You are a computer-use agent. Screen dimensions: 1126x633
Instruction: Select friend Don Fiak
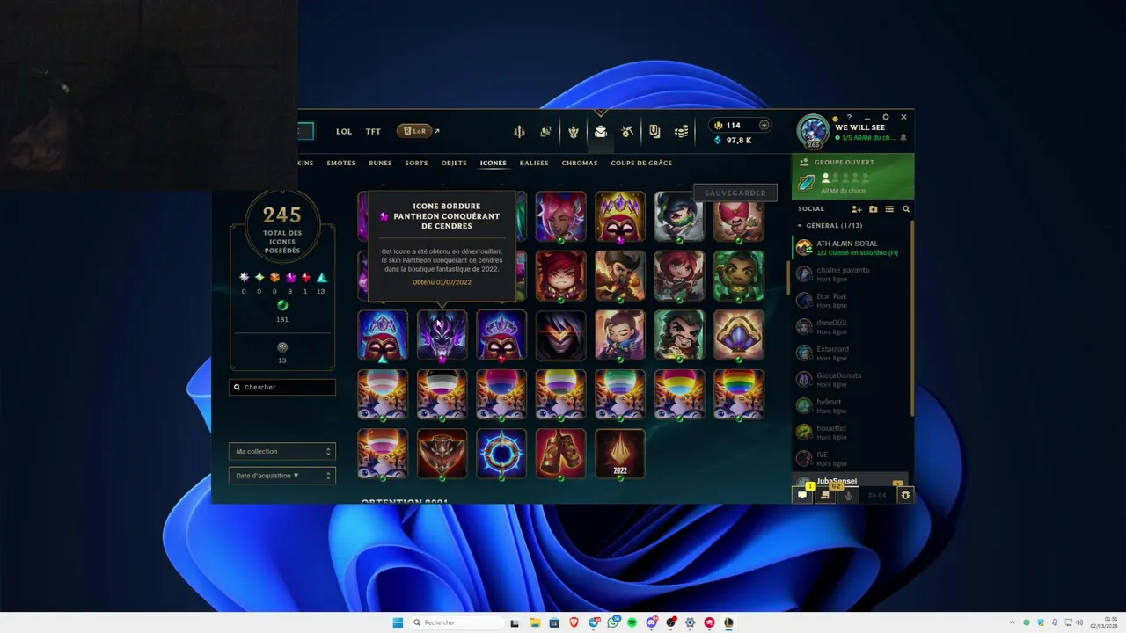(851, 301)
